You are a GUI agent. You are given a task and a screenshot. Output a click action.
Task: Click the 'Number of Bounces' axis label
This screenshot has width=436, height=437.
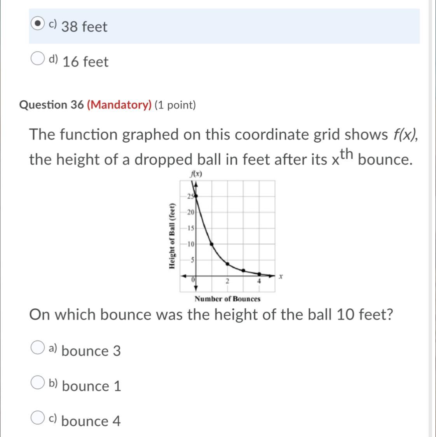[x=227, y=299]
